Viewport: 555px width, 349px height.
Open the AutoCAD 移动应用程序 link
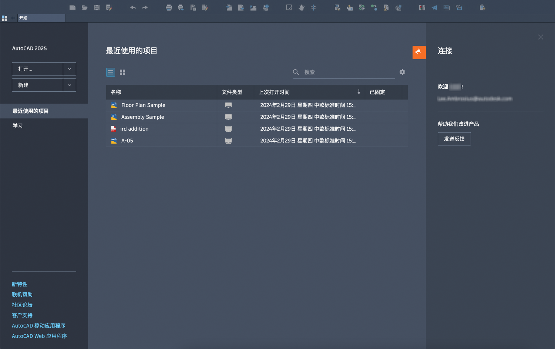[38, 326]
